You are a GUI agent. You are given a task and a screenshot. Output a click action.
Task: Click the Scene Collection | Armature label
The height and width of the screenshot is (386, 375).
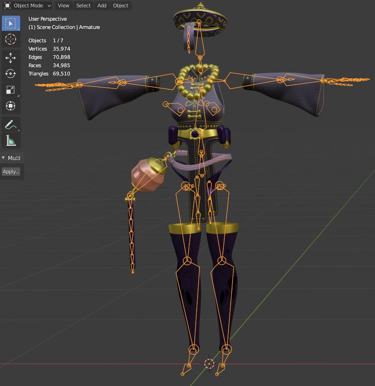64,27
